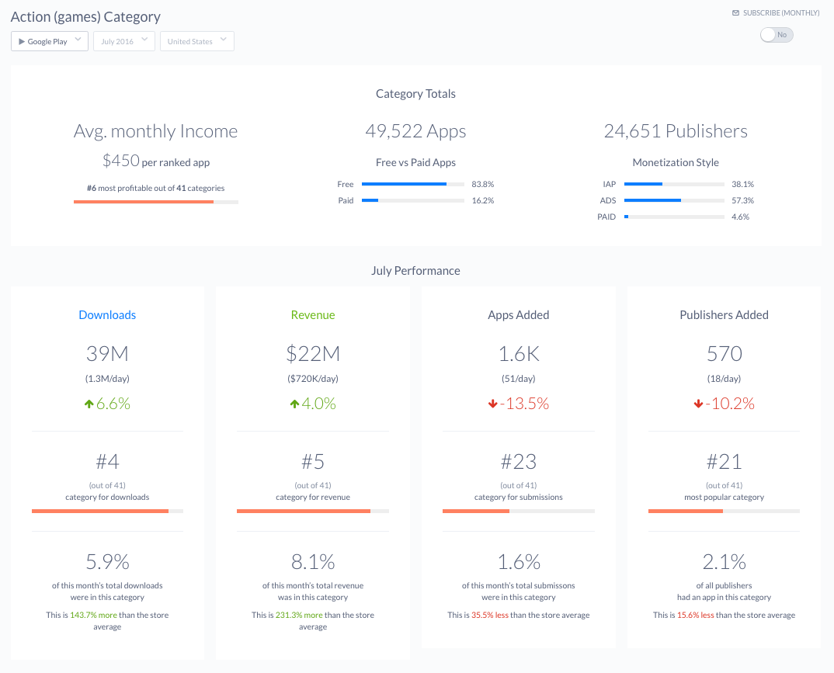Screen dimensions: 834x673
Task: Open the Google Play store dropdown
Action: (x=49, y=41)
